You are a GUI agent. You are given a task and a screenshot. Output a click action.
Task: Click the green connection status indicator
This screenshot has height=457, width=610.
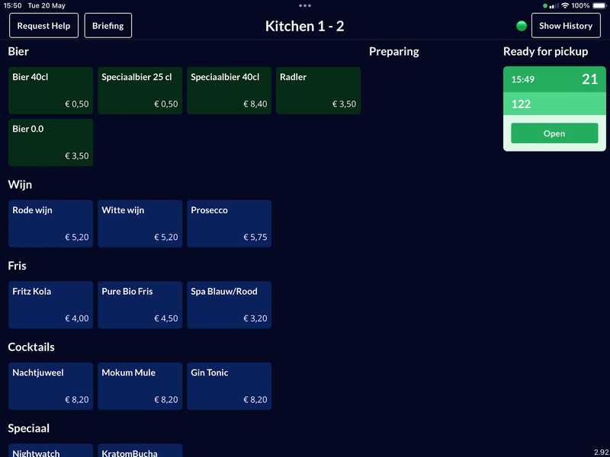point(522,26)
